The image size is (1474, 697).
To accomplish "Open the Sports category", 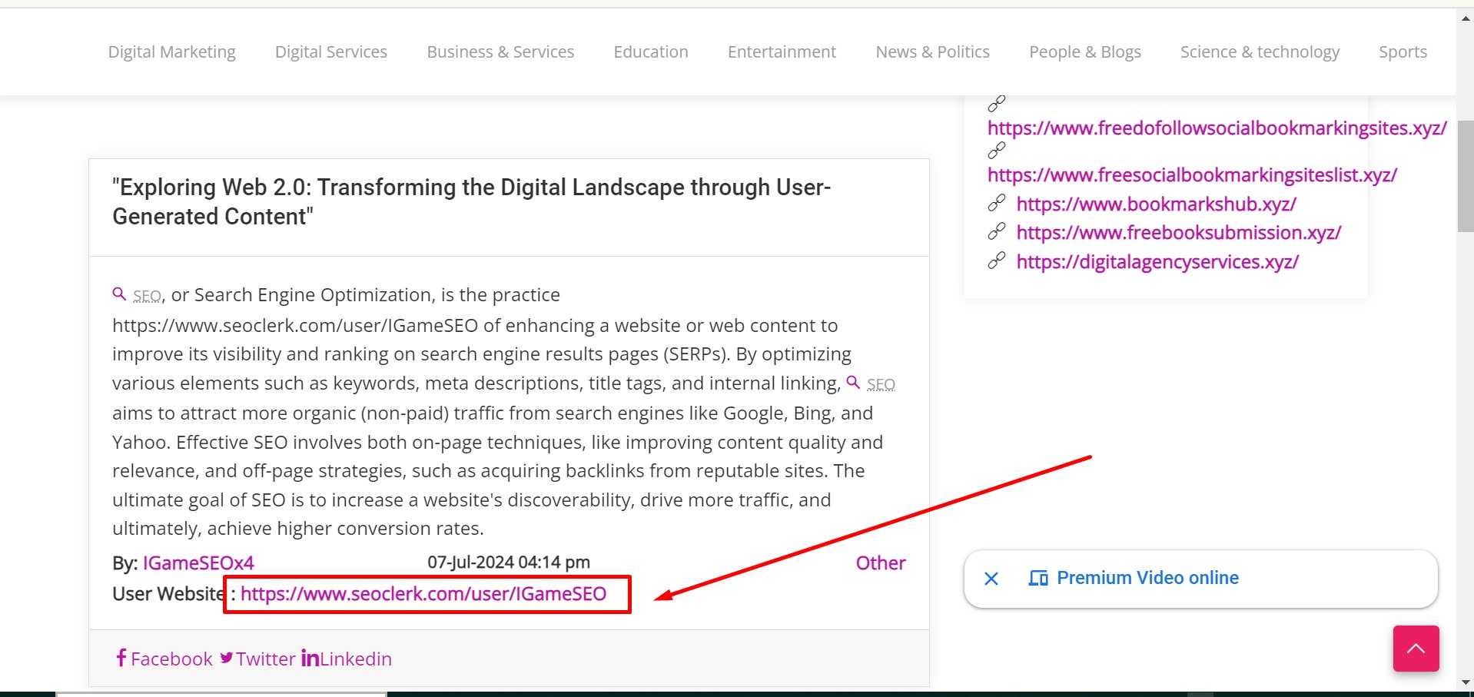I will pyautogui.click(x=1403, y=51).
